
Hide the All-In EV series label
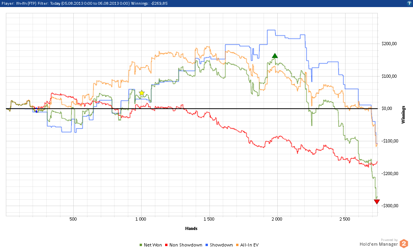tap(250, 245)
